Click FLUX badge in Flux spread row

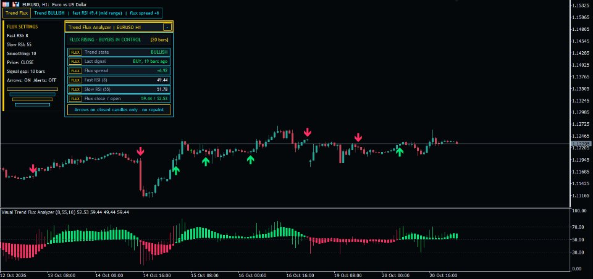pyautogui.click(x=75, y=71)
